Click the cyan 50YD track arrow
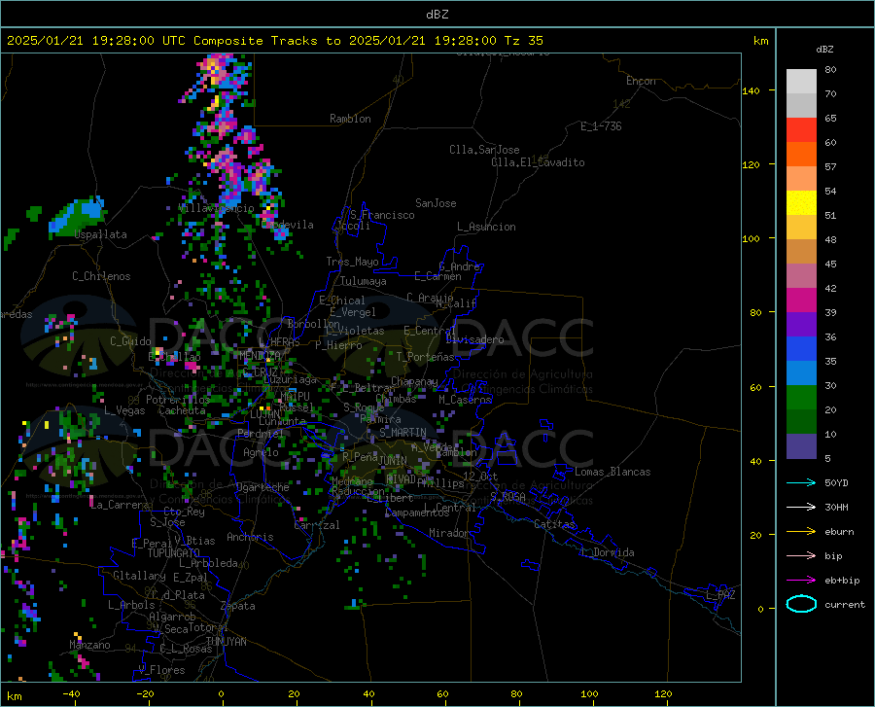 pyautogui.click(x=801, y=482)
